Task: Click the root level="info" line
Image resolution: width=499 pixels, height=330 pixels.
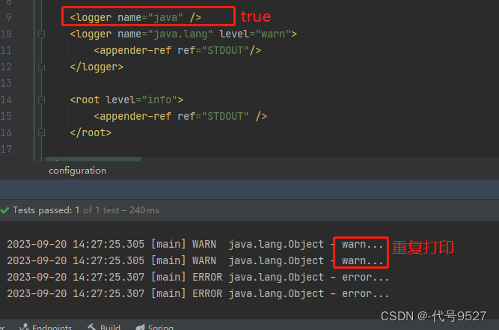Action: (x=126, y=100)
